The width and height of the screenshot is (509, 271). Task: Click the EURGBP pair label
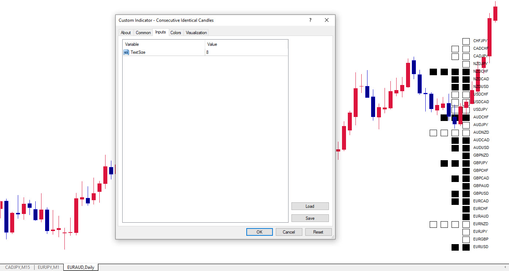(481, 239)
